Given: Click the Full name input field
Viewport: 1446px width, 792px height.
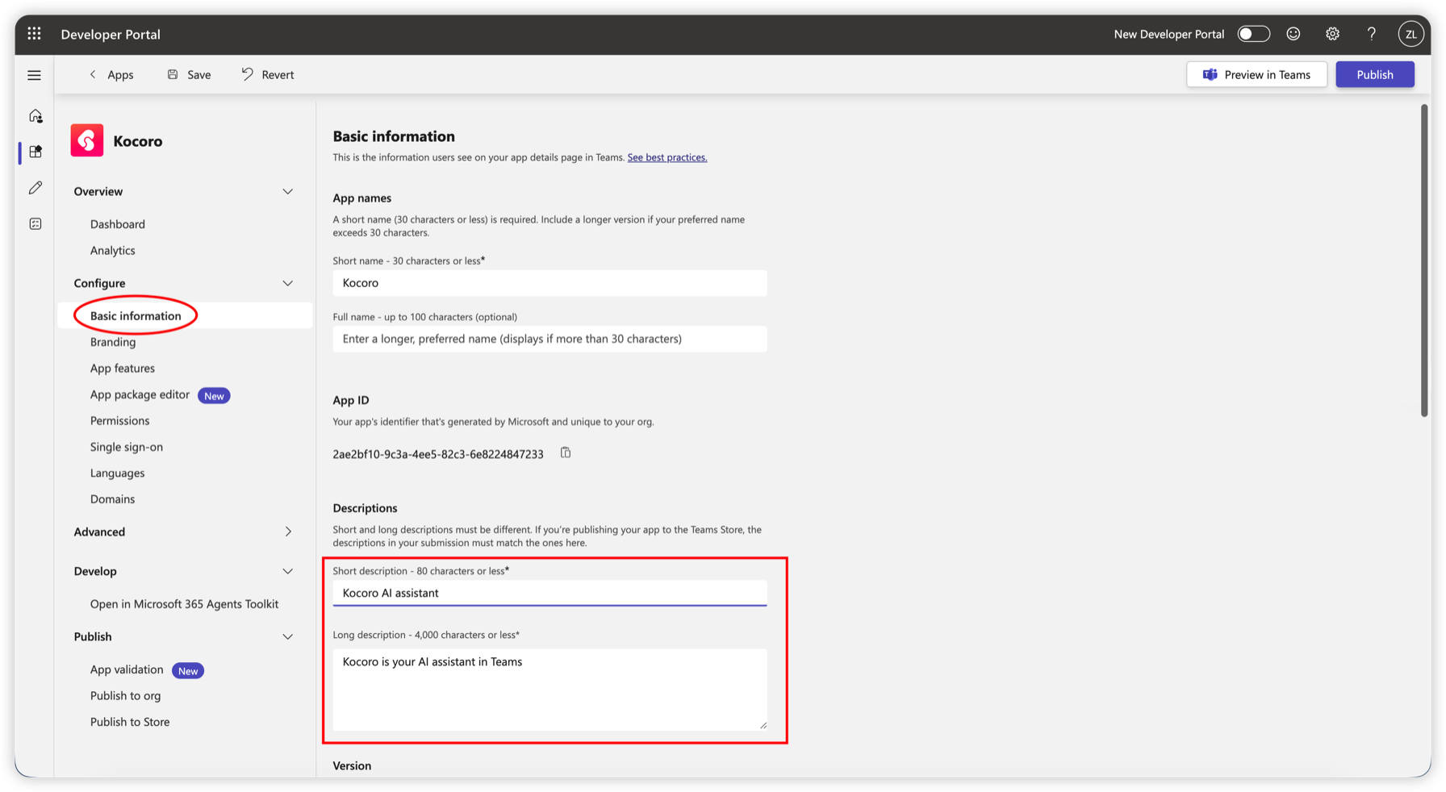Looking at the screenshot, I should pyautogui.click(x=550, y=339).
